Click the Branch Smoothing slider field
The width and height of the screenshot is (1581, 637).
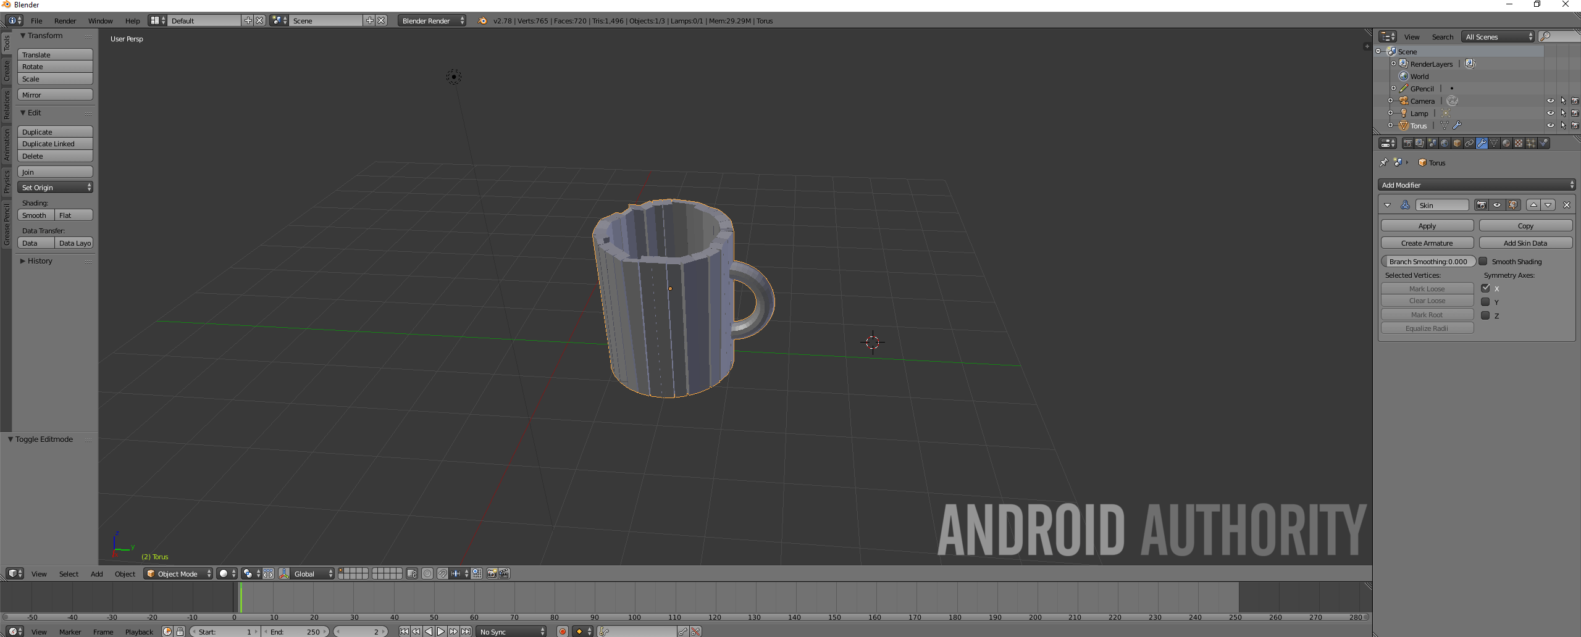(x=1427, y=262)
